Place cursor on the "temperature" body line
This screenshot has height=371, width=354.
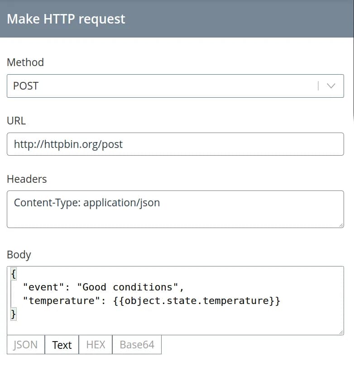click(154, 301)
